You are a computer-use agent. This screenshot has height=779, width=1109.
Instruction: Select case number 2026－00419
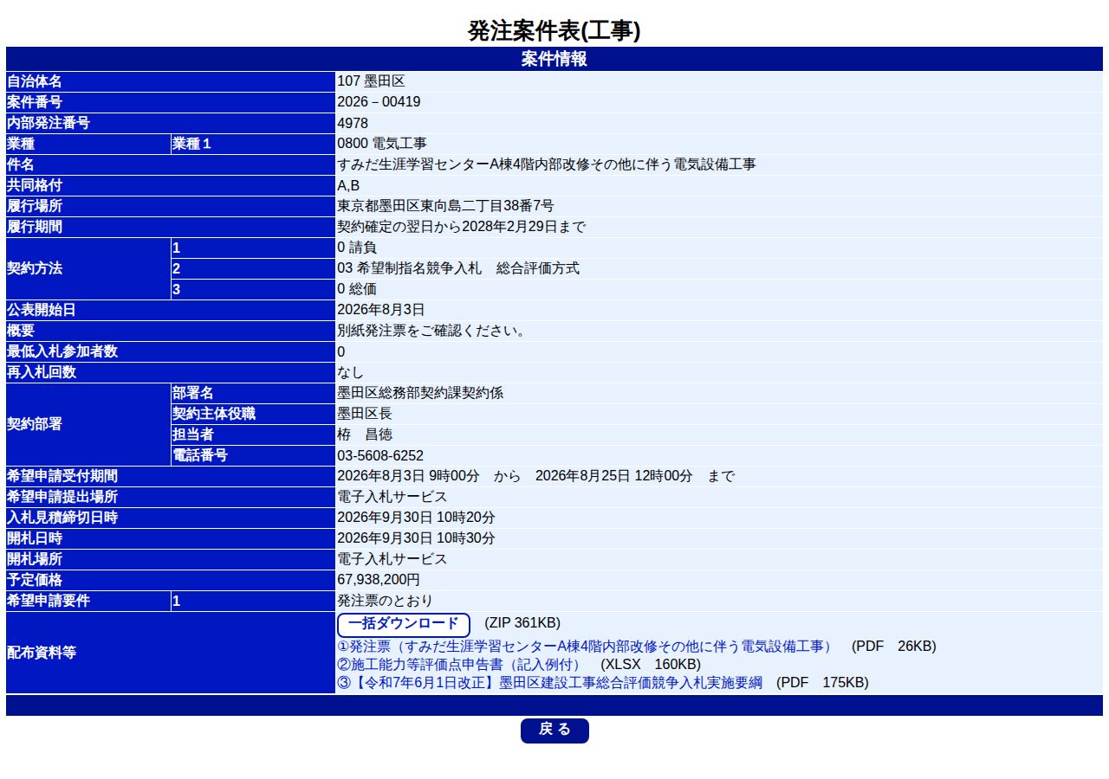[x=379, y=102]
